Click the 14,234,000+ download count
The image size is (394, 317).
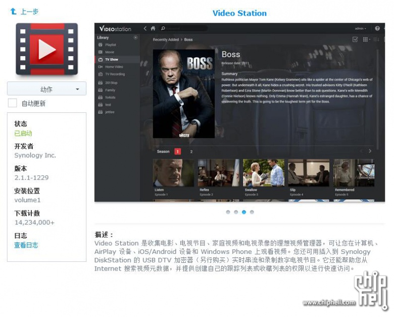pos(34,222)
